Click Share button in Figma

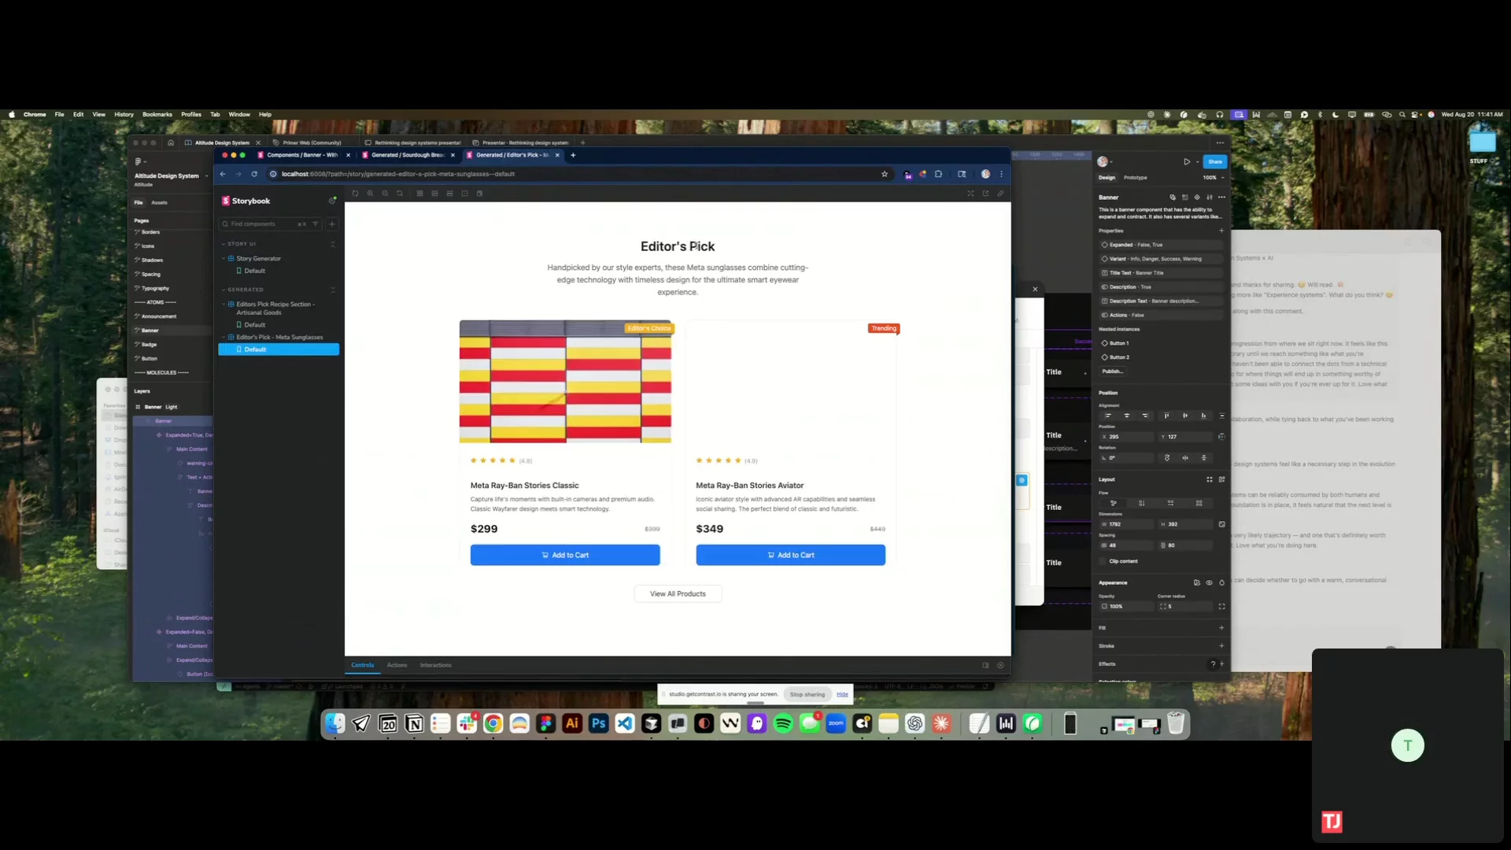coord(1215,162)
